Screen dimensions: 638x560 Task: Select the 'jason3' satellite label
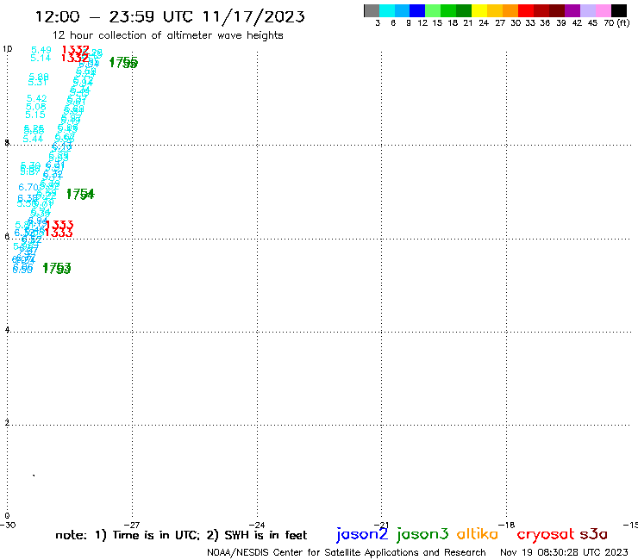coord(422,534)
